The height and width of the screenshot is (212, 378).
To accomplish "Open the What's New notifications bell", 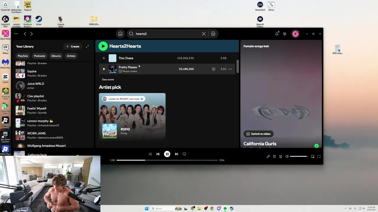I will pos(277,34).
